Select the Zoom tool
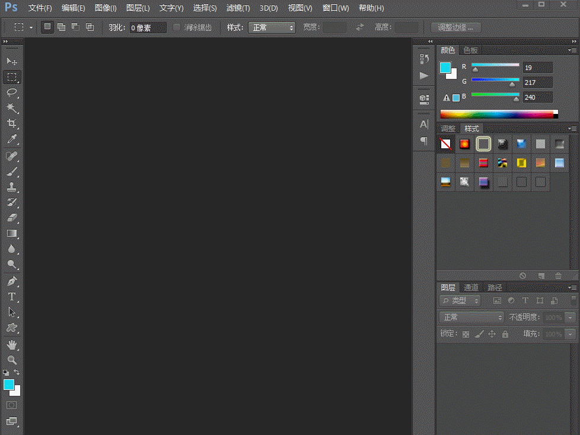Image resolution: width=580 pixels, height=435 pixels. (x=12, y=360)
